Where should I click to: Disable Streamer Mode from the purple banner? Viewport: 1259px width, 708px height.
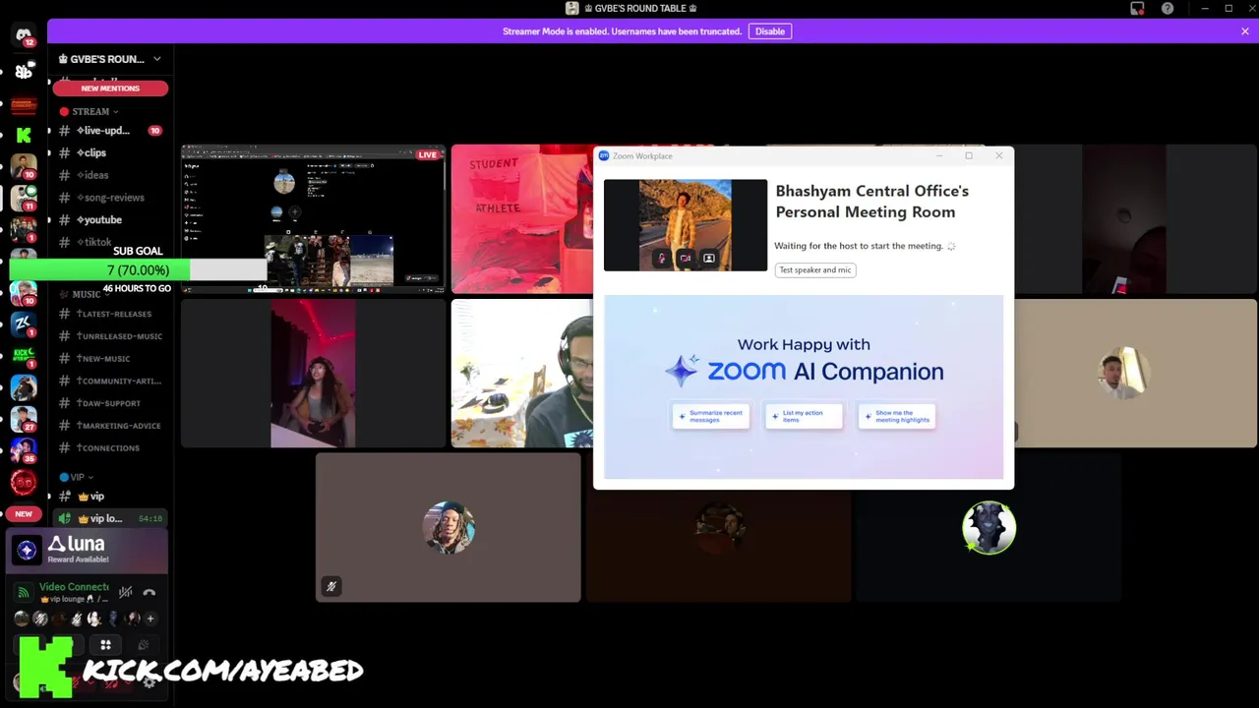tap(770, 31)
